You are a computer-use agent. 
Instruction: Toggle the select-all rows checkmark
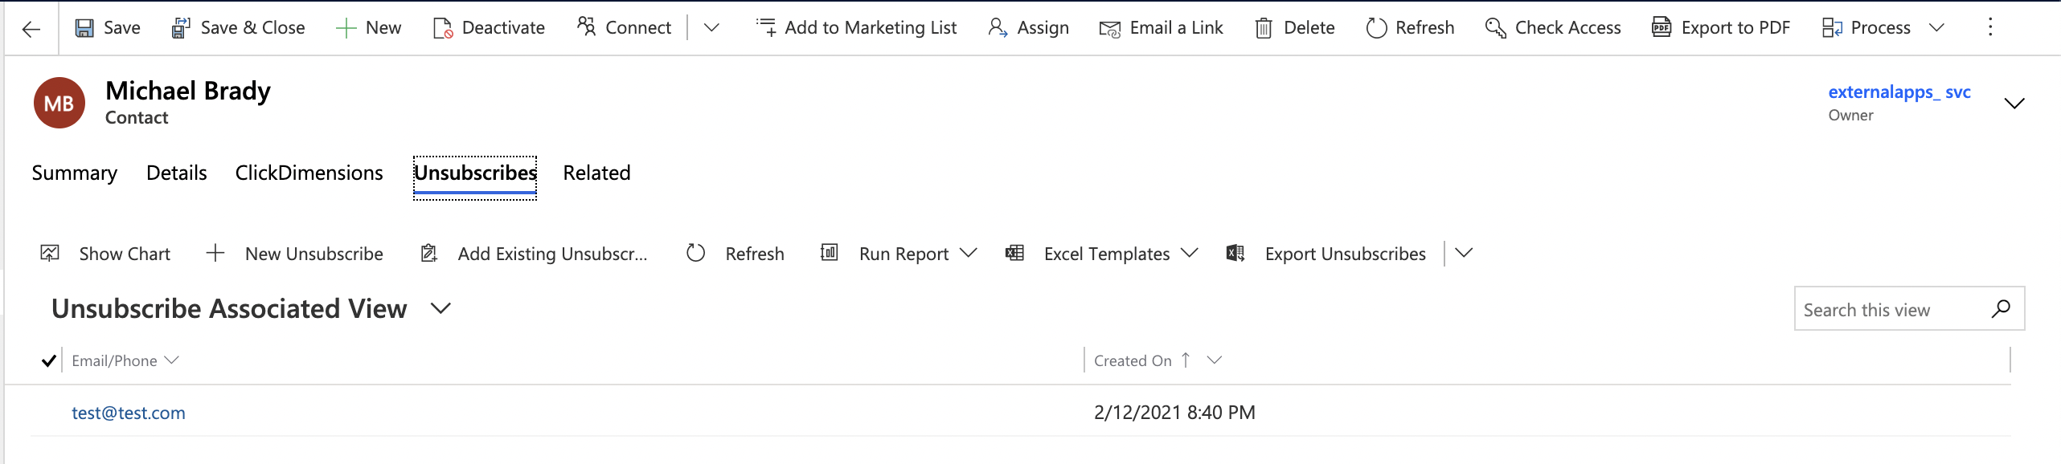pyautogui.click(x=49, y=360)
